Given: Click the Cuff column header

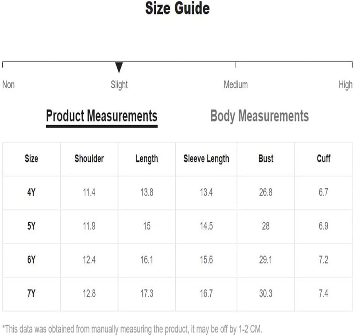Looking at the screenshot, I should click(324, 159).
